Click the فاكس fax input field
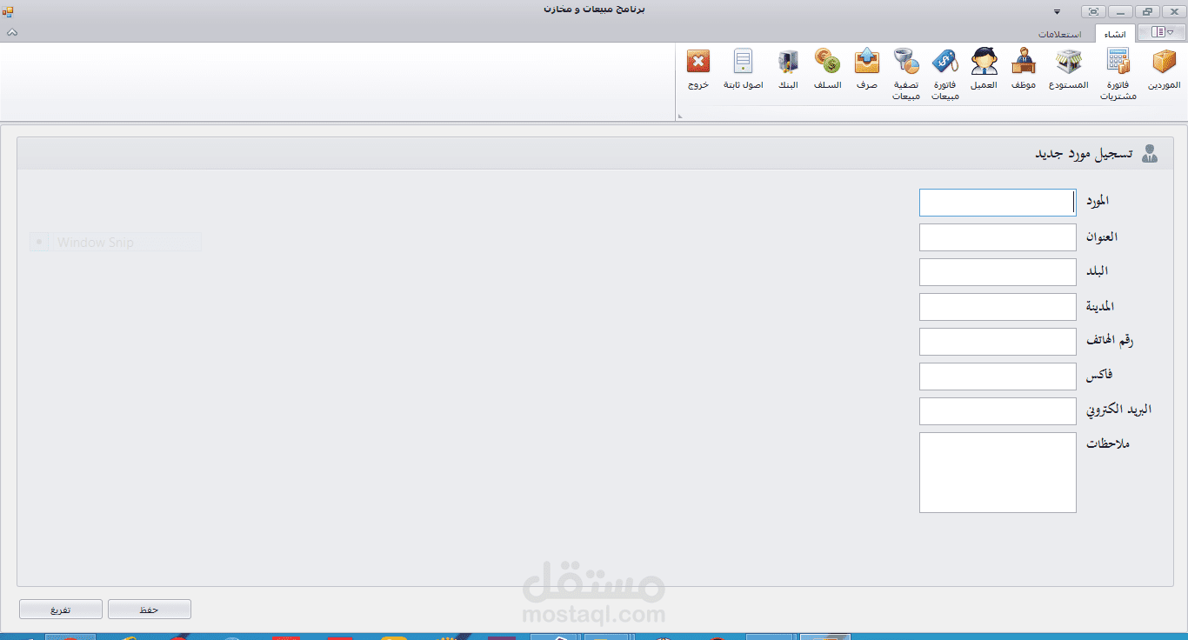1188x640 pixels. [x=998, y=377]
